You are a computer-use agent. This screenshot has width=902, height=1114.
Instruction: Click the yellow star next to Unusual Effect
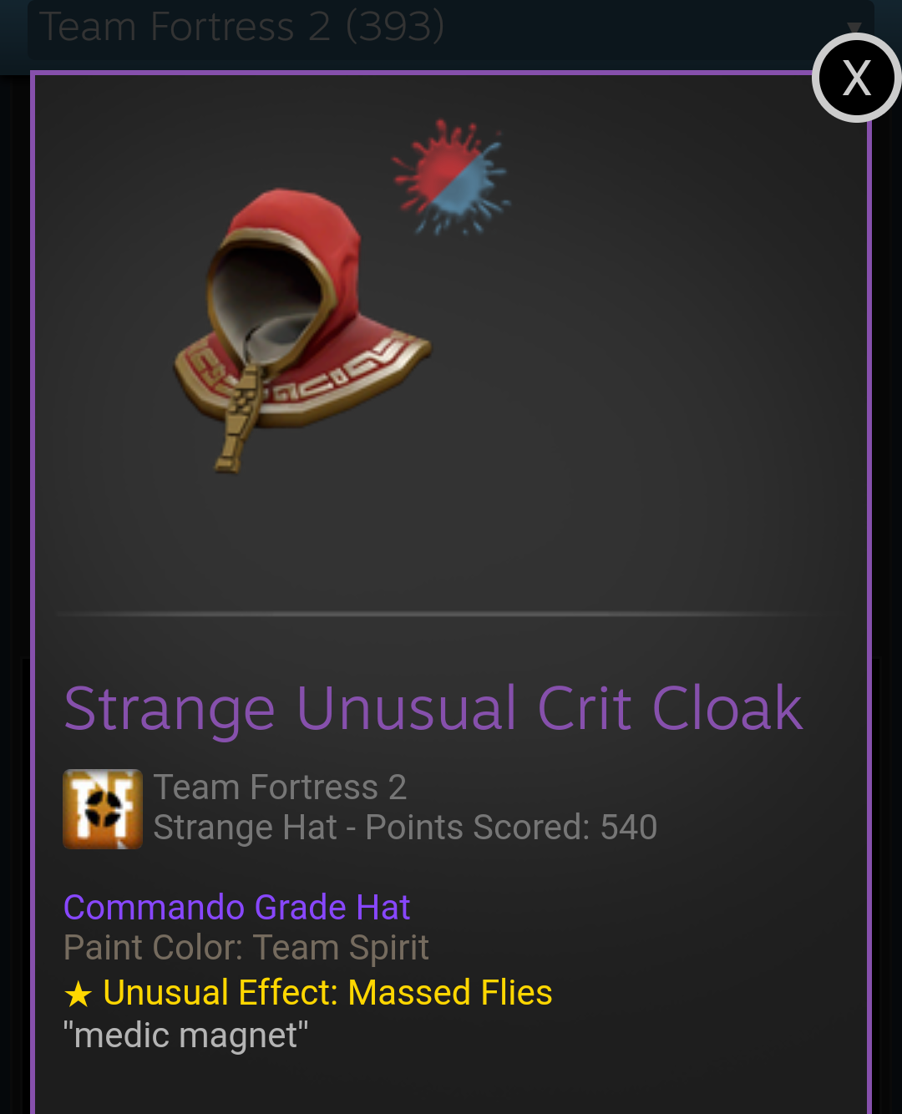coord(79,994)
